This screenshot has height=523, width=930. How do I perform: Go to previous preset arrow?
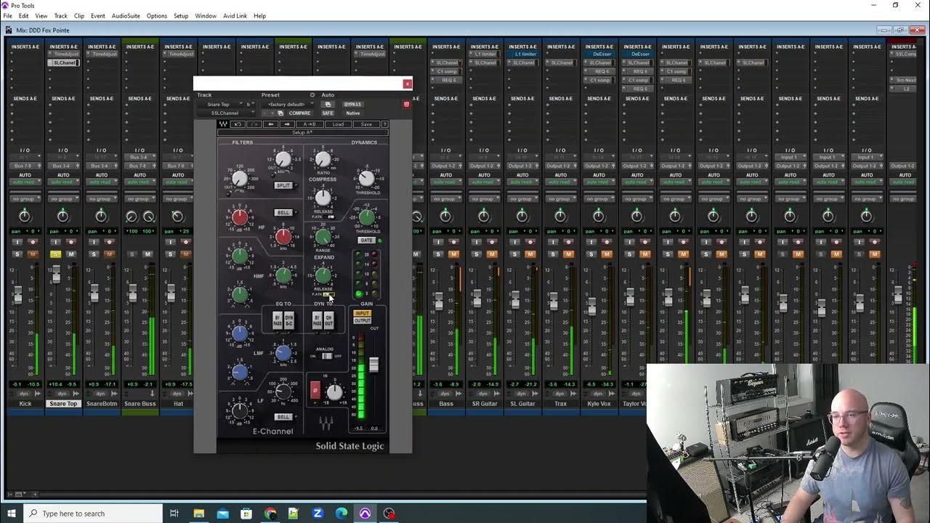[271, 124]
